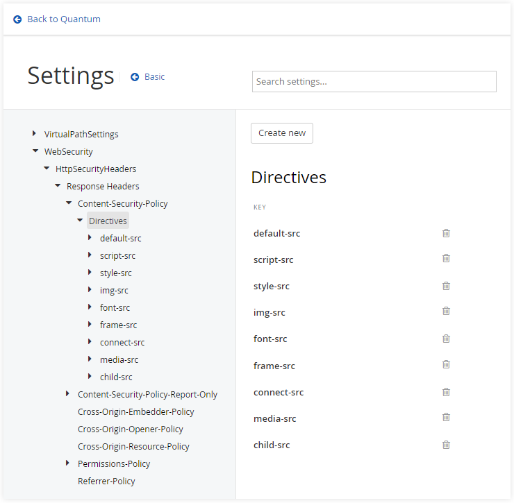The image size is (514, 503).
Task: Select Referrer-Policy in the settings tree
Action: pos(106,481)
